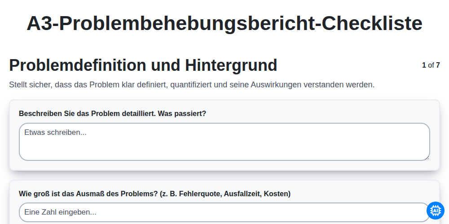Select the 'Problemdefinition und Hintergrund' section heading
This screenshot has width=449, height=224.
[x=143, y=65]
